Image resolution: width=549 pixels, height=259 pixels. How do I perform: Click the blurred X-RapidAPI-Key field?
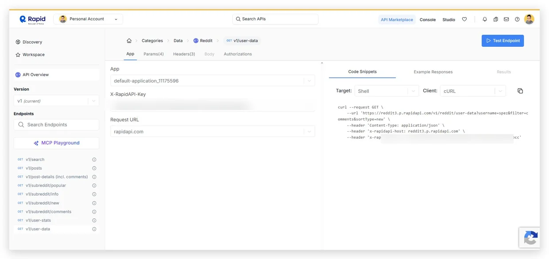pyautogui.click(x=213, y=106)
